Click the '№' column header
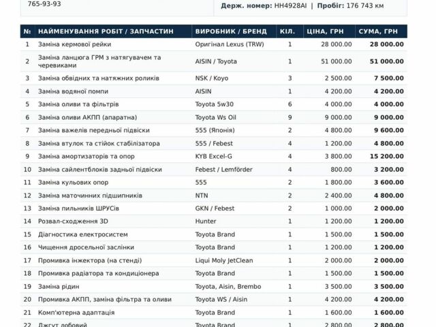The width and height of the screenshot is (436, 327). [x=27, y=31]
